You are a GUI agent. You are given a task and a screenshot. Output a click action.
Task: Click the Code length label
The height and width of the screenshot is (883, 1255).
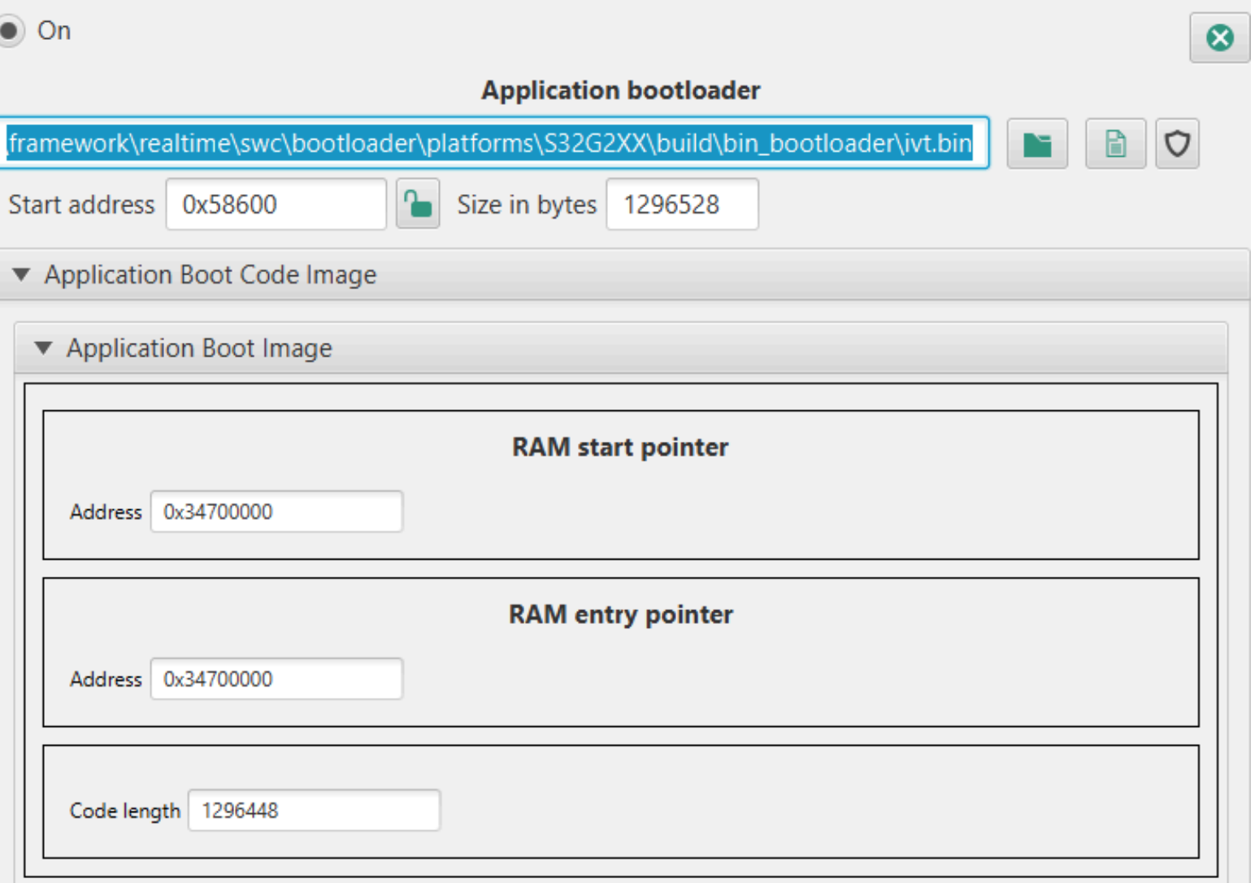(x=125, y=811)
